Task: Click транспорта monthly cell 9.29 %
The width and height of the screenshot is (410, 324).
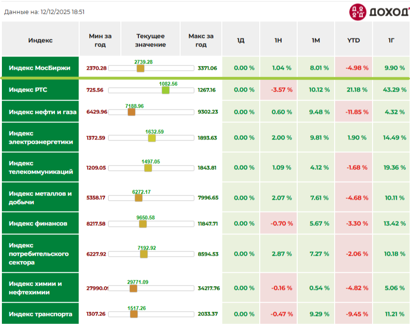Action: [316, 314]
